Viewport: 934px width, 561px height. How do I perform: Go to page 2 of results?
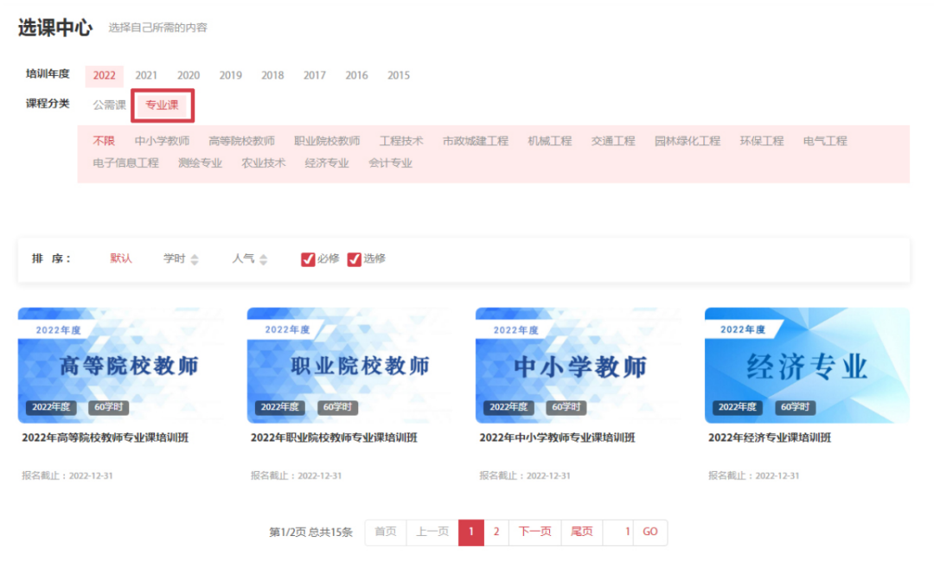coord(495,532)
